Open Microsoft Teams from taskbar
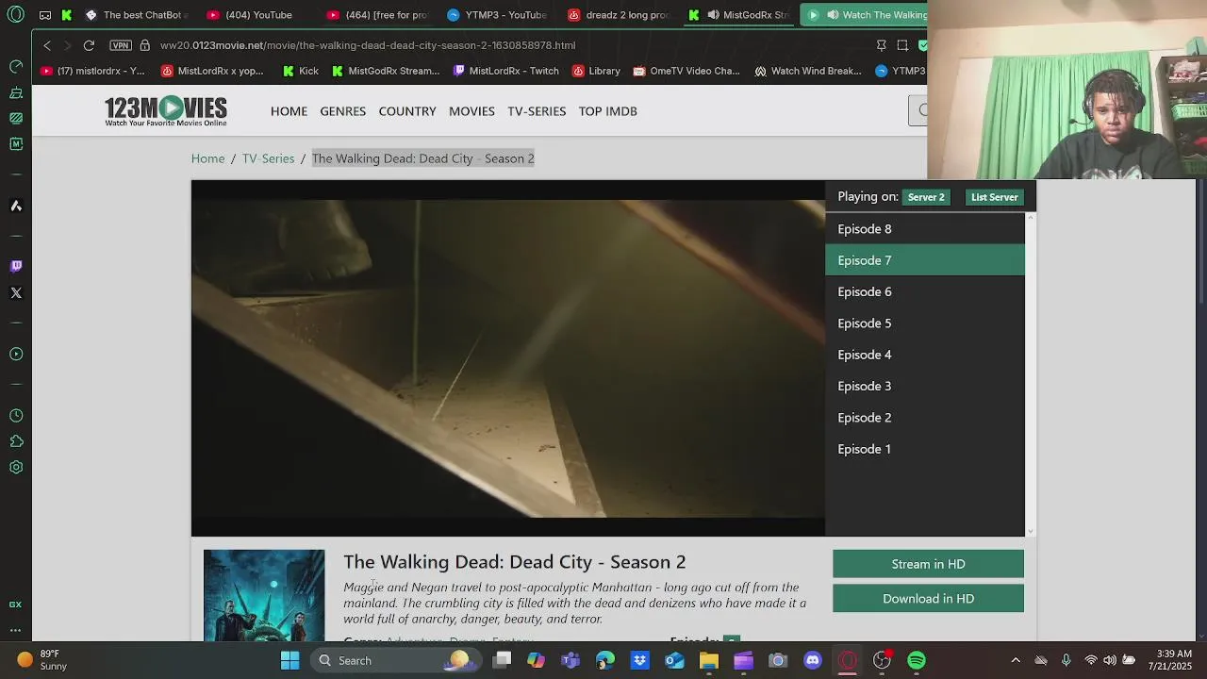 coord(570,660)
